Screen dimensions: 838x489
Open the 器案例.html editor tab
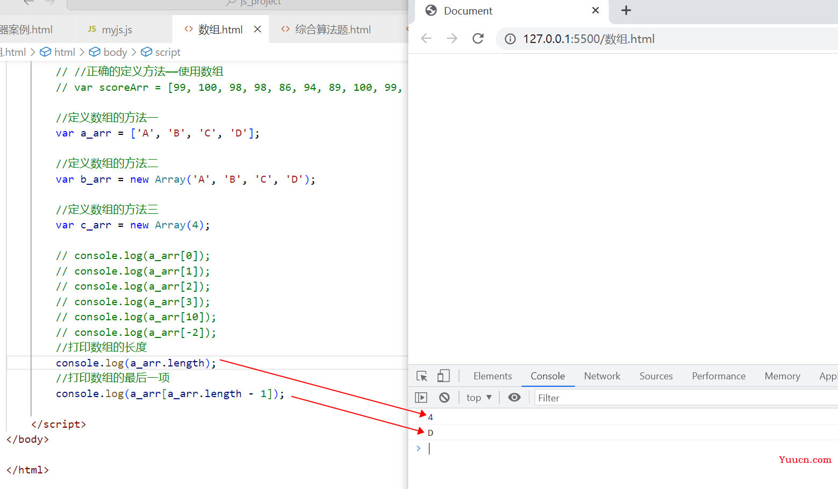pyautogui.click(x=26, y=30)
